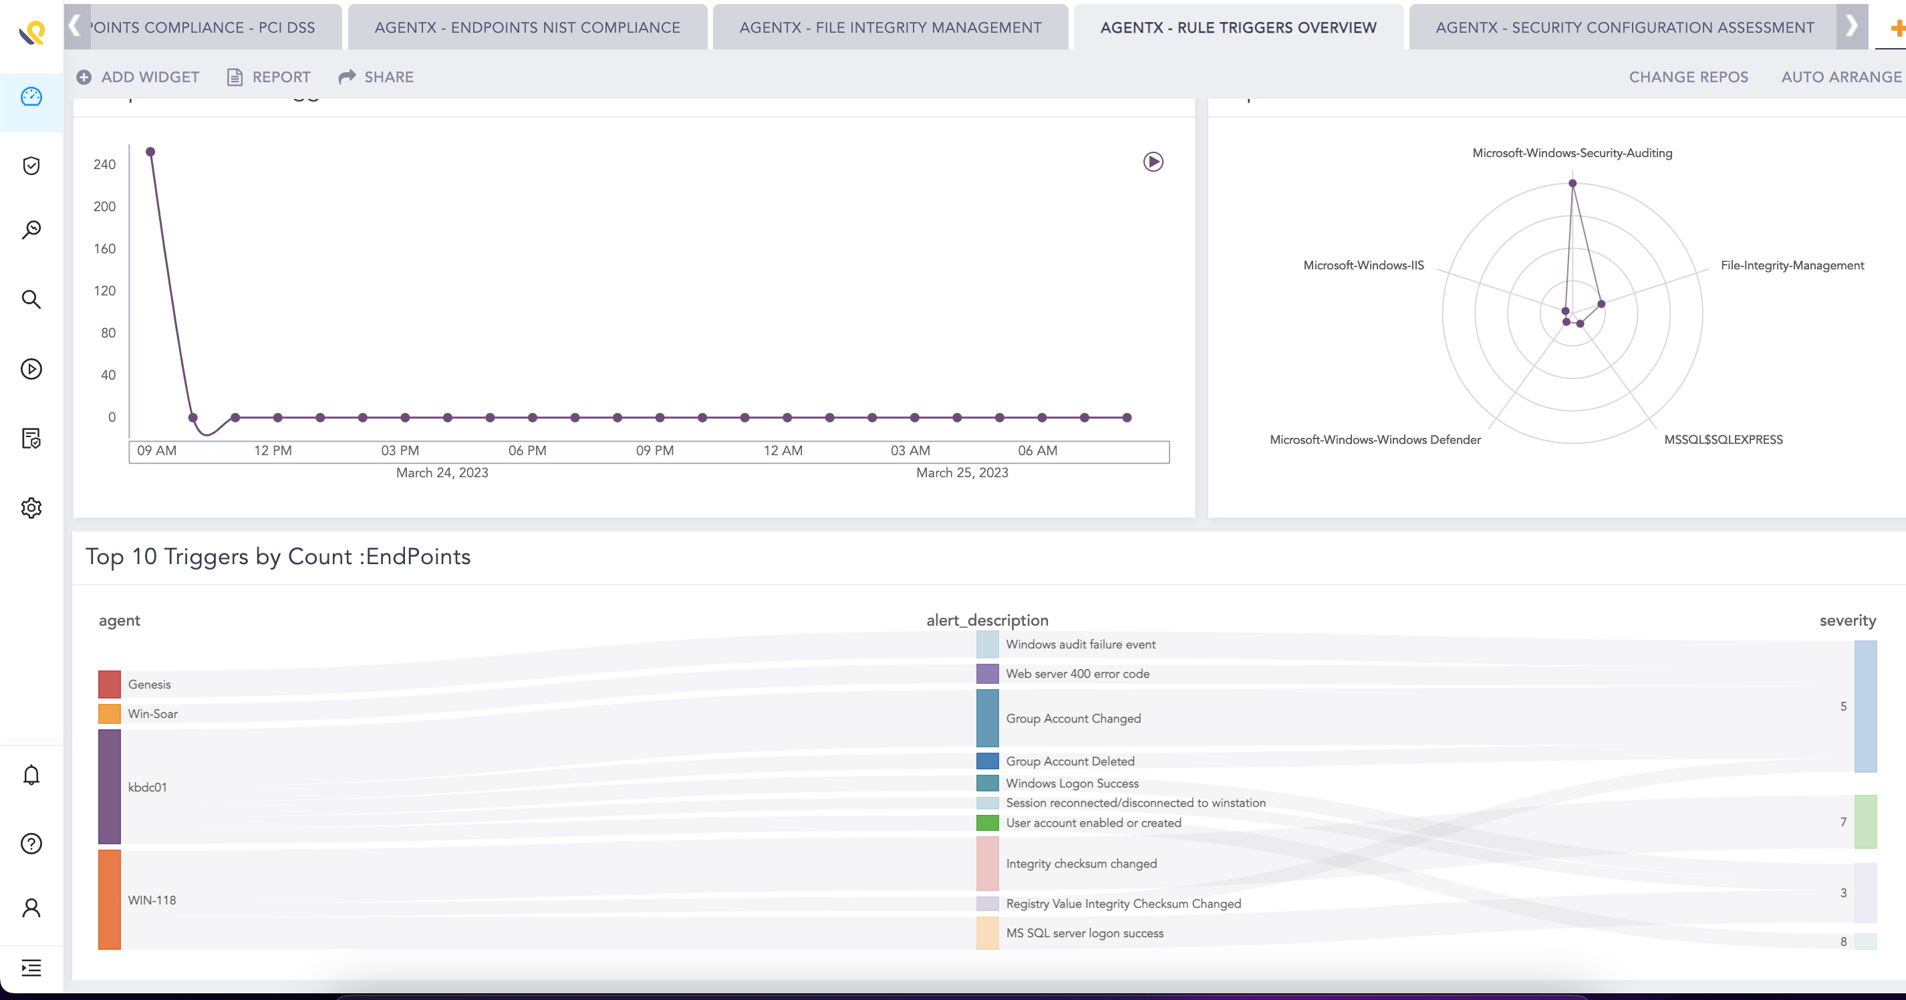
Task: Open the help question-mark icon
Action: pyautogui.click(x=30, y=843)
